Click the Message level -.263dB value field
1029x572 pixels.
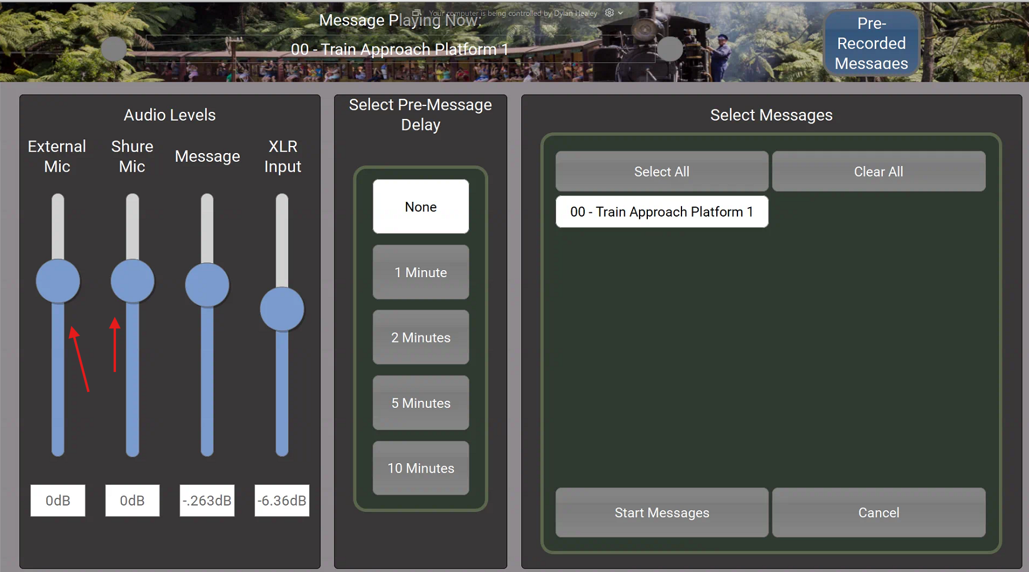click(207, 500)
